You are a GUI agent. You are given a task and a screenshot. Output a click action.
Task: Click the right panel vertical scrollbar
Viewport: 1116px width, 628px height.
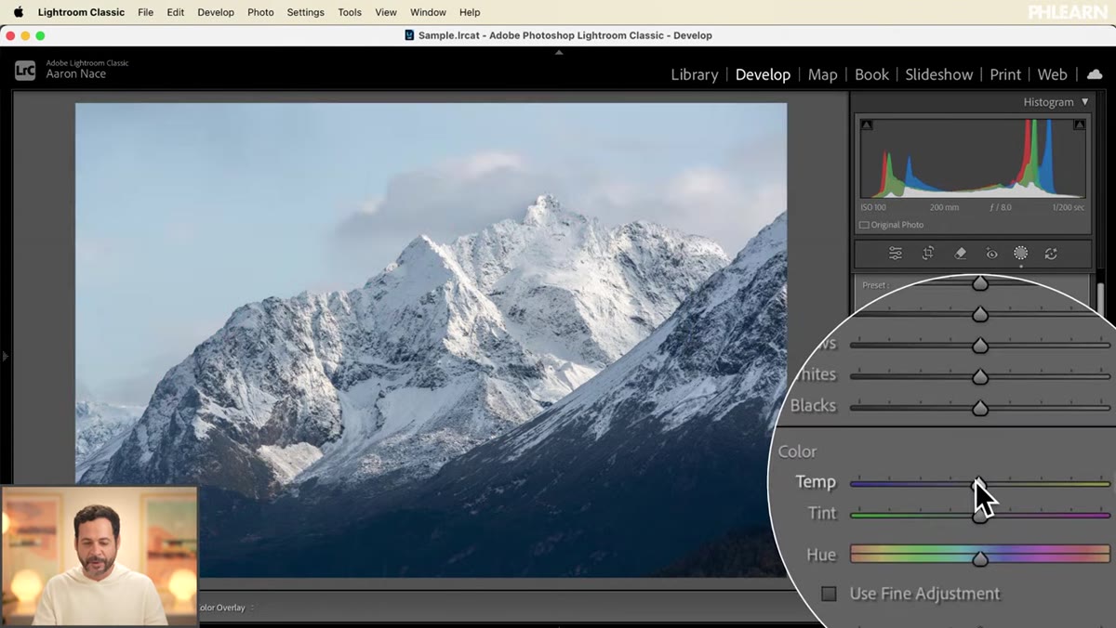1100,299
